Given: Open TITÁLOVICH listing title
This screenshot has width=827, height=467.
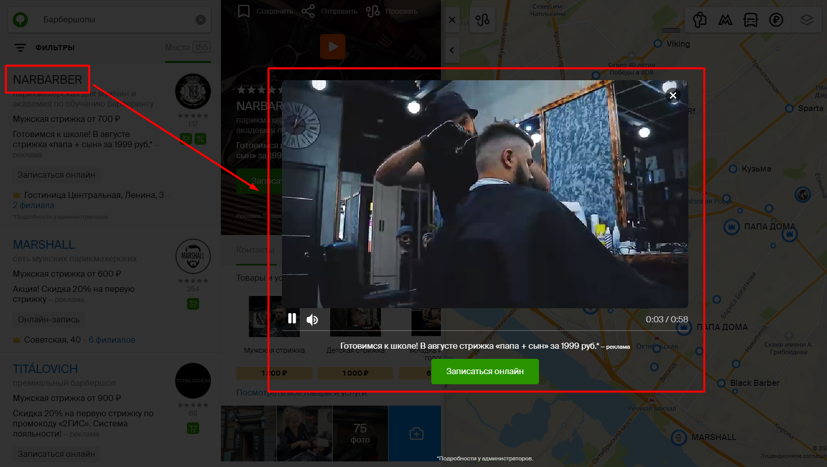Looking at the screenshot, I should [45, 369].
